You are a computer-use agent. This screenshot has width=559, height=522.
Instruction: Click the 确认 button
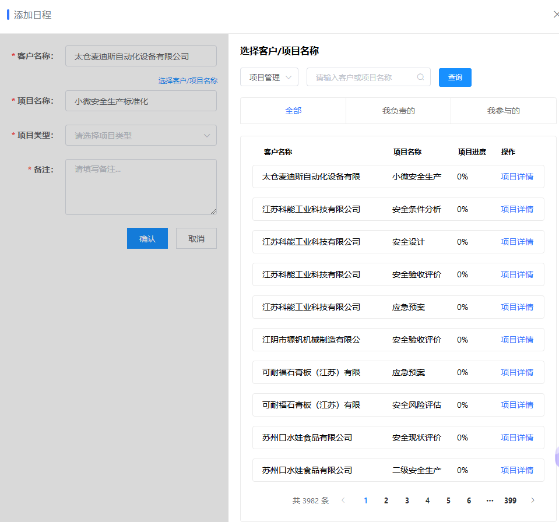[x=147, y=238]
